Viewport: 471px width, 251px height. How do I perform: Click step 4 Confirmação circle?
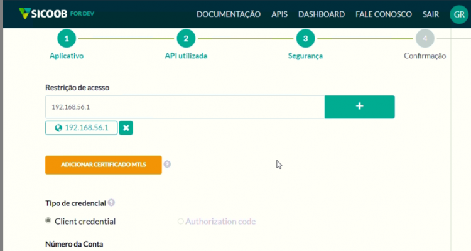click(425, 38)
